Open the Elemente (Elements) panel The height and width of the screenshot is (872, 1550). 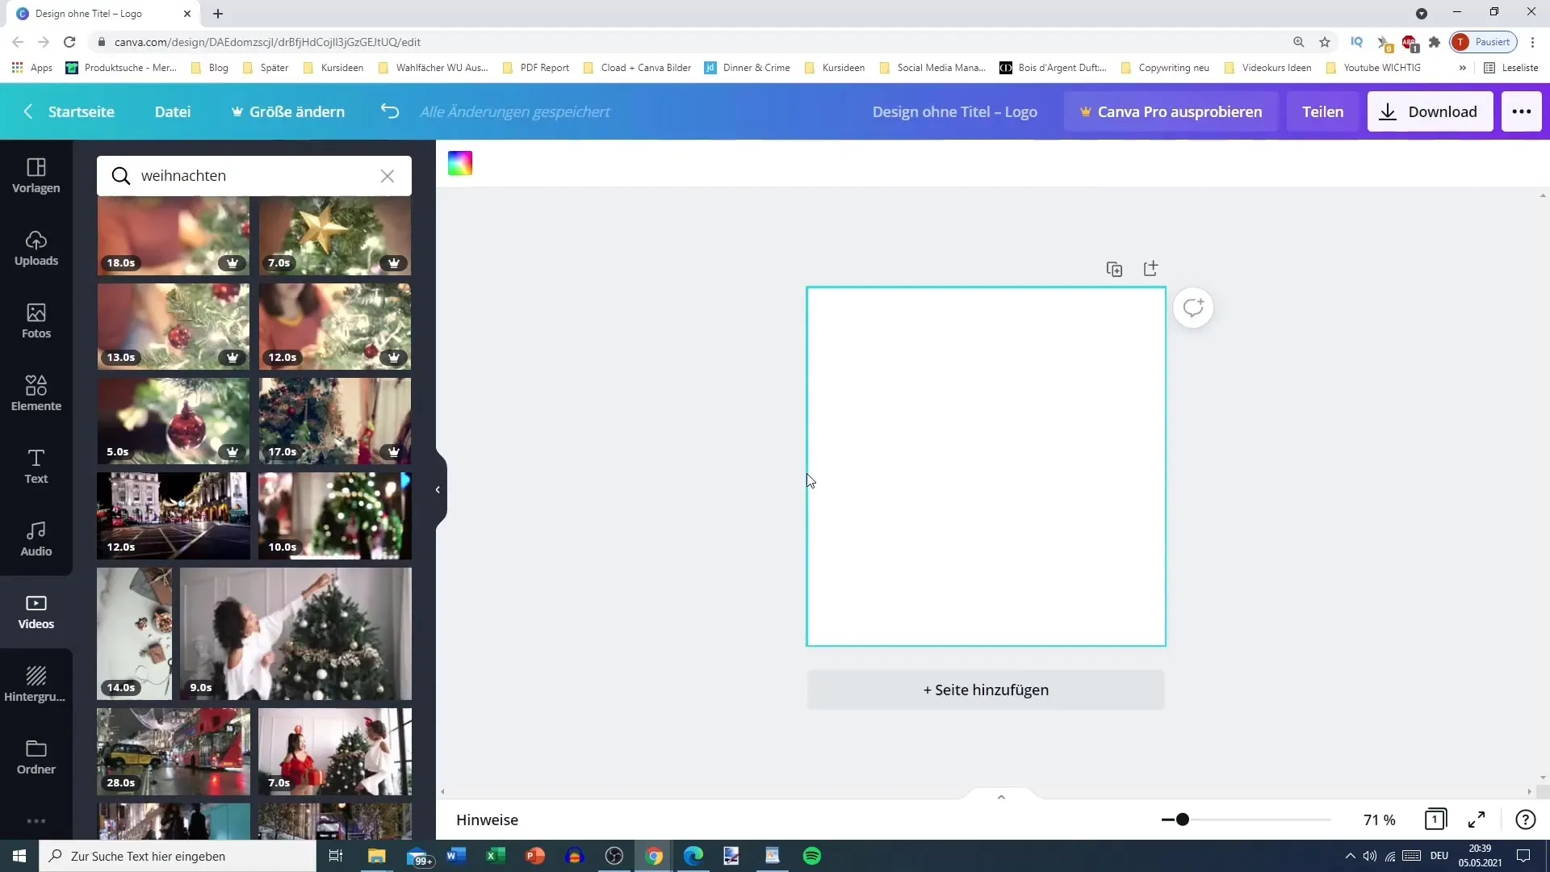36,394
